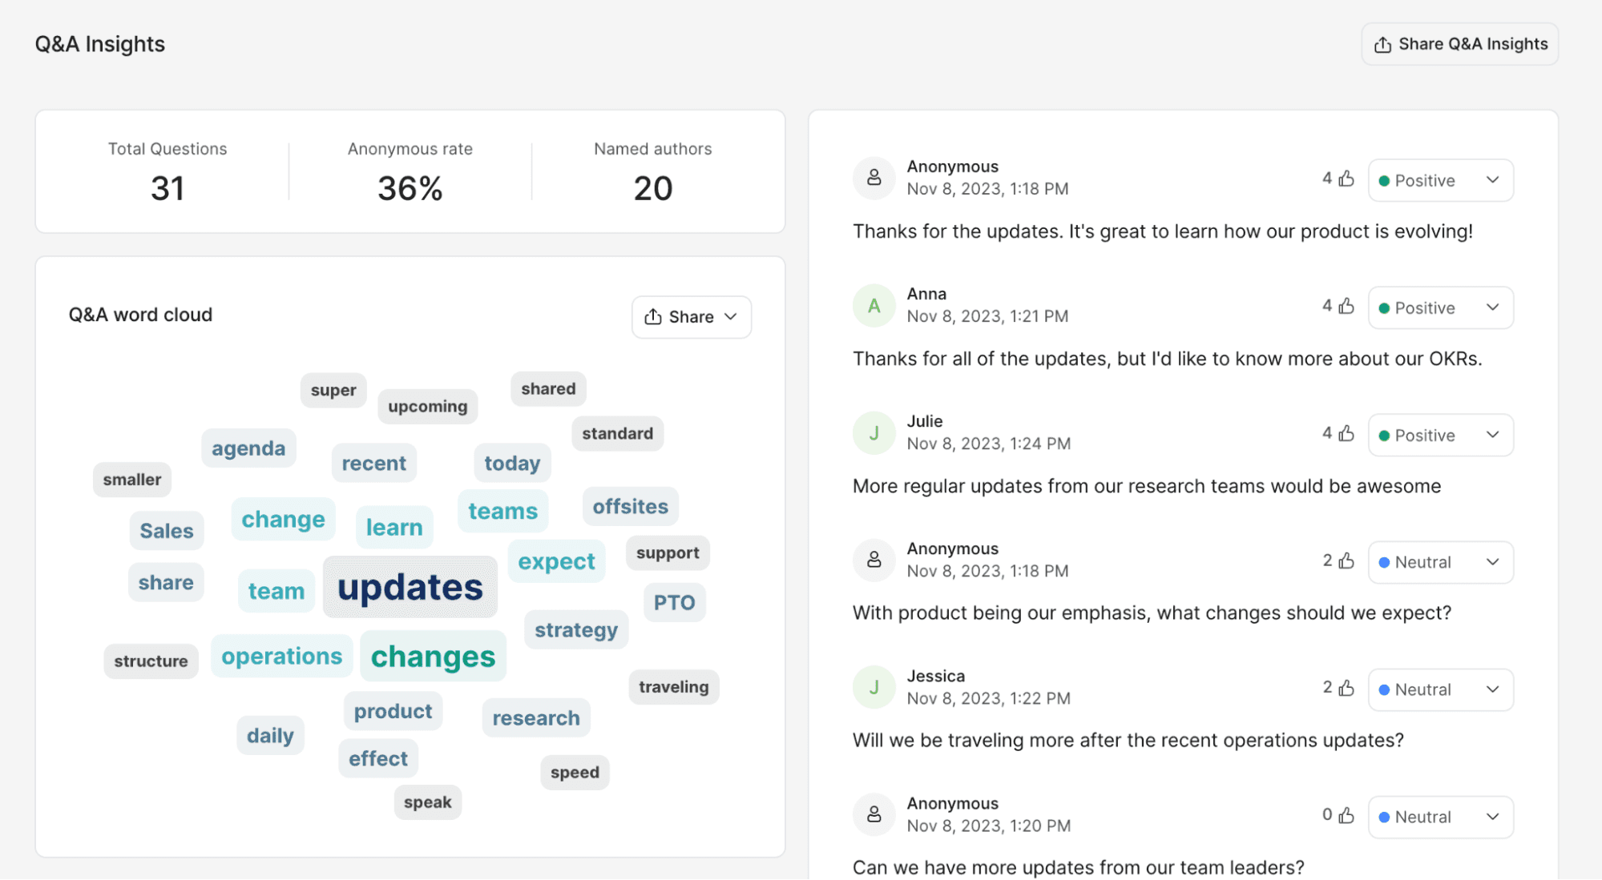Click the 'offsites' word tag
Image resolution: width=1602 pixels, height=880 pixels.
(630, 506)
